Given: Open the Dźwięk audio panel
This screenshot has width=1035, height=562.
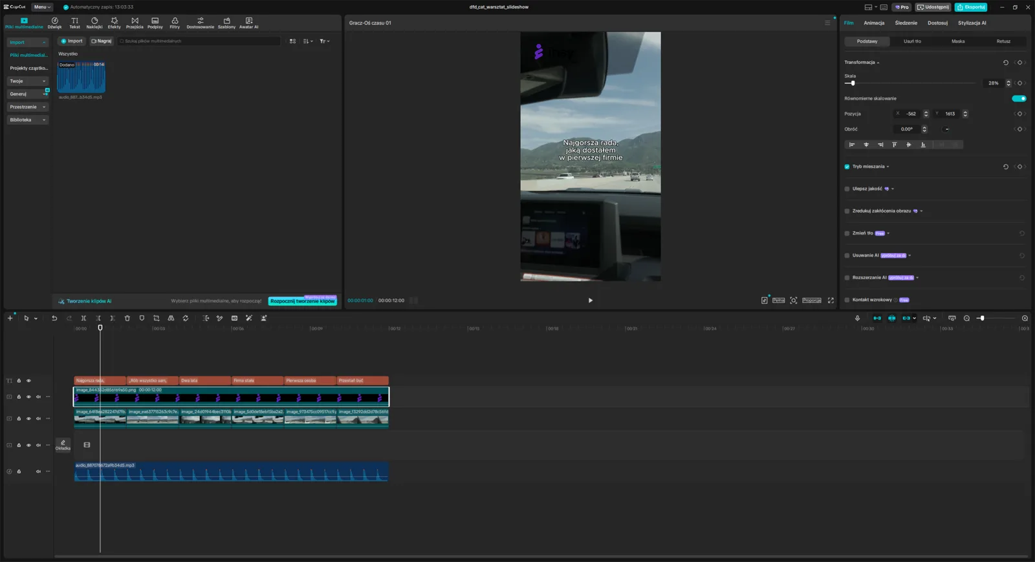Looking at the screenshot, I should click(x=54, y=23).
